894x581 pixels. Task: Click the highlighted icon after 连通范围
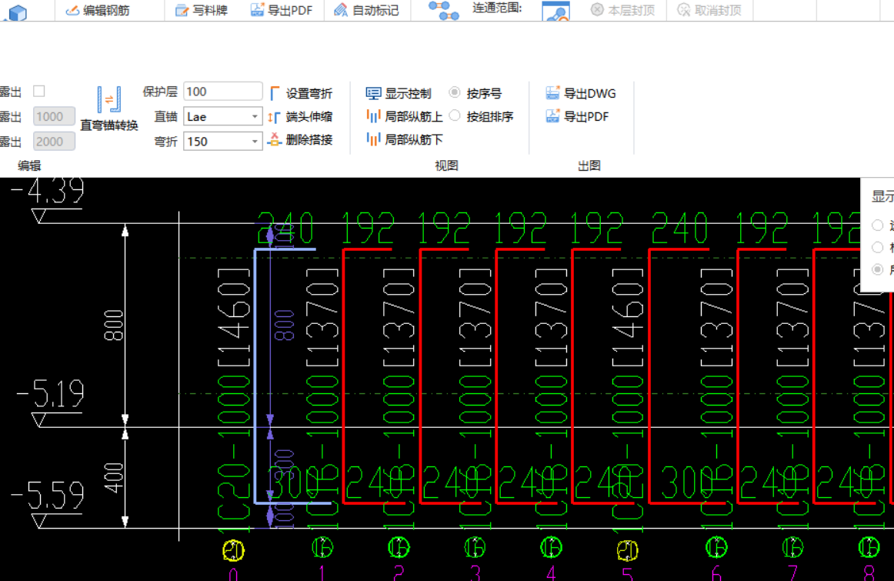(x=555, y=12)
